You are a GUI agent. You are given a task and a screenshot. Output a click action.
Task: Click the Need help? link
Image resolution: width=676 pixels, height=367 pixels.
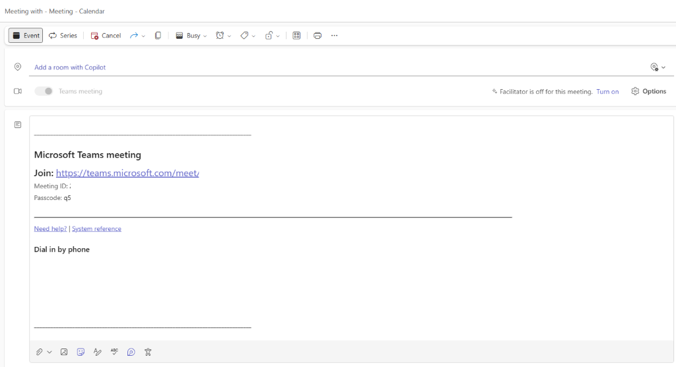click(x=50, y=228)
